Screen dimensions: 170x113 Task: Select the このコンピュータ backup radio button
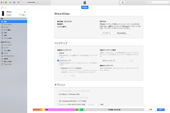(58, 60)
